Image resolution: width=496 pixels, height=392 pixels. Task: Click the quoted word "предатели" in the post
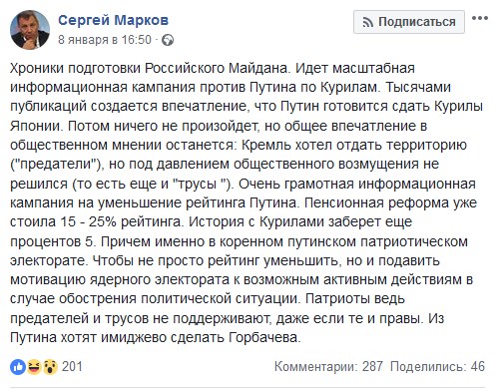pos(56,165)
